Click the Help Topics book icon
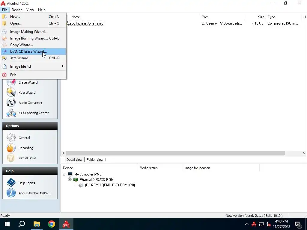Viewport: 307px width, 230px height. coord(11,183)
